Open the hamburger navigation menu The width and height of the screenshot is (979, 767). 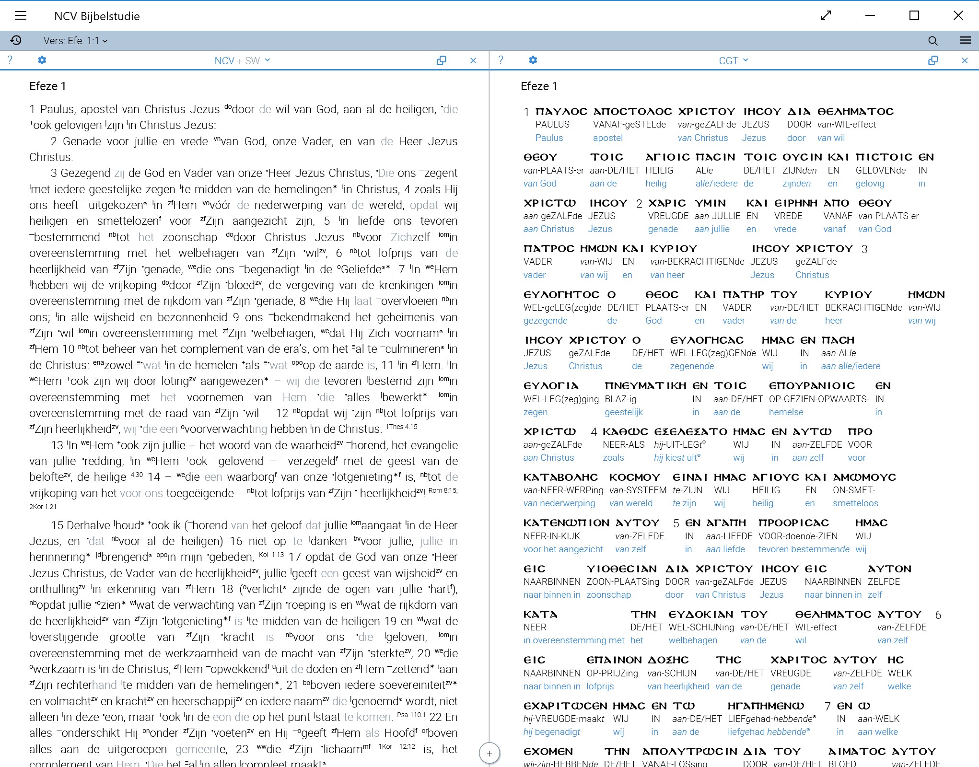pos(21,16)
